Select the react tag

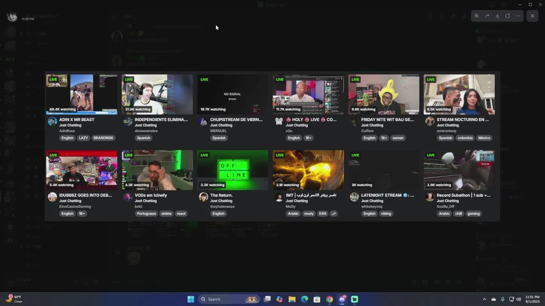tap(181, 213)
